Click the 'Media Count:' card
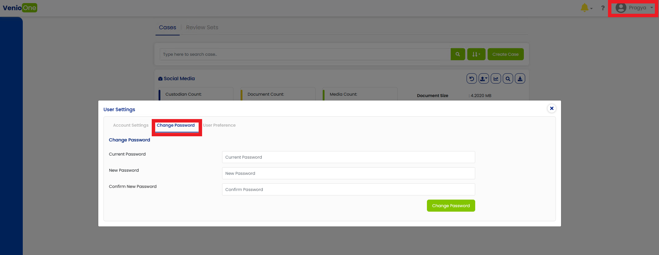The width and height of the screenshot is (659, 255). (x=360, y=94)
